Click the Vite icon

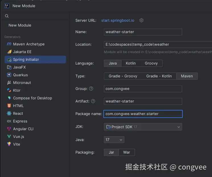click(x=9, y=144)
